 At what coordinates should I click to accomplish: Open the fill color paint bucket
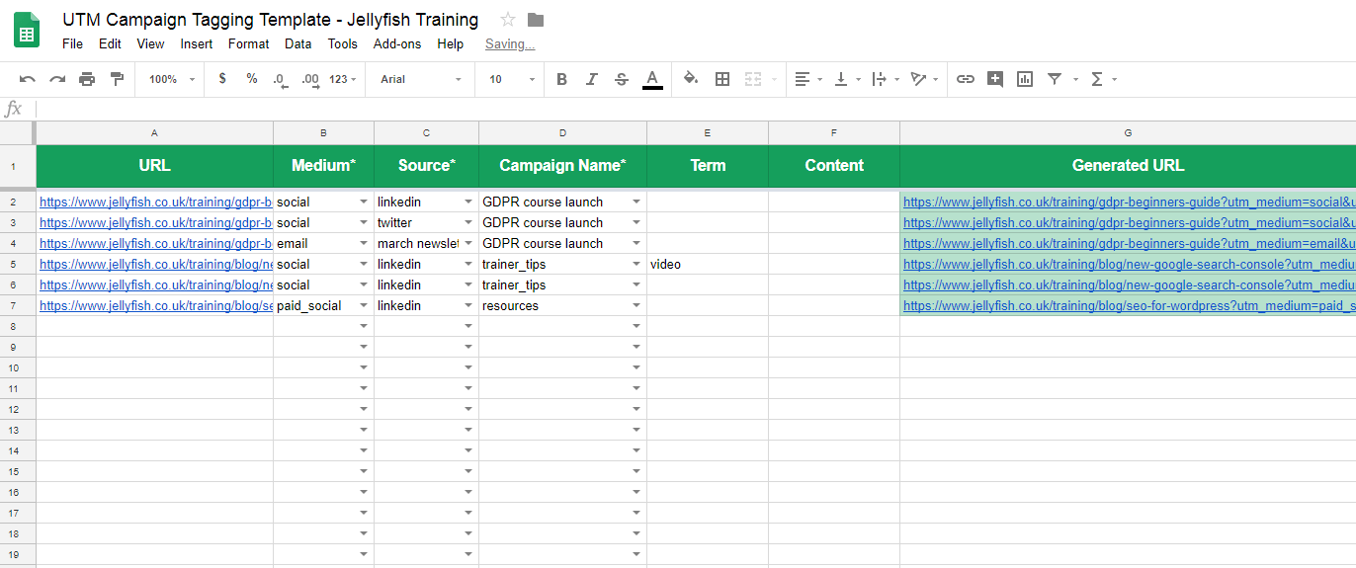(691, 79)
